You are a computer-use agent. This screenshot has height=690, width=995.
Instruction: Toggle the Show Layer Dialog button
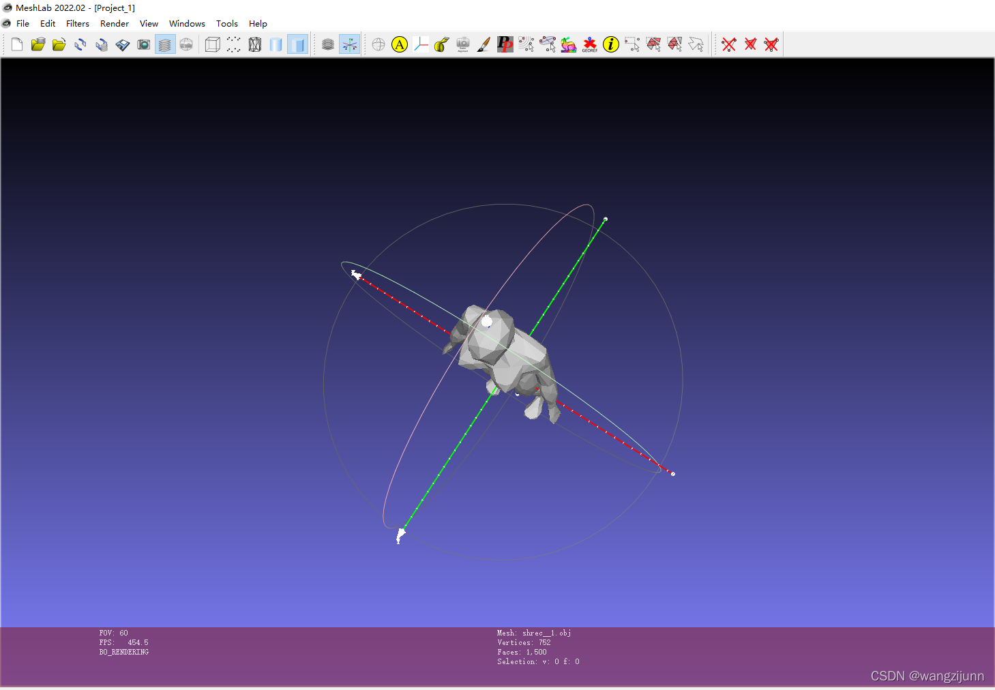(165, 44)
